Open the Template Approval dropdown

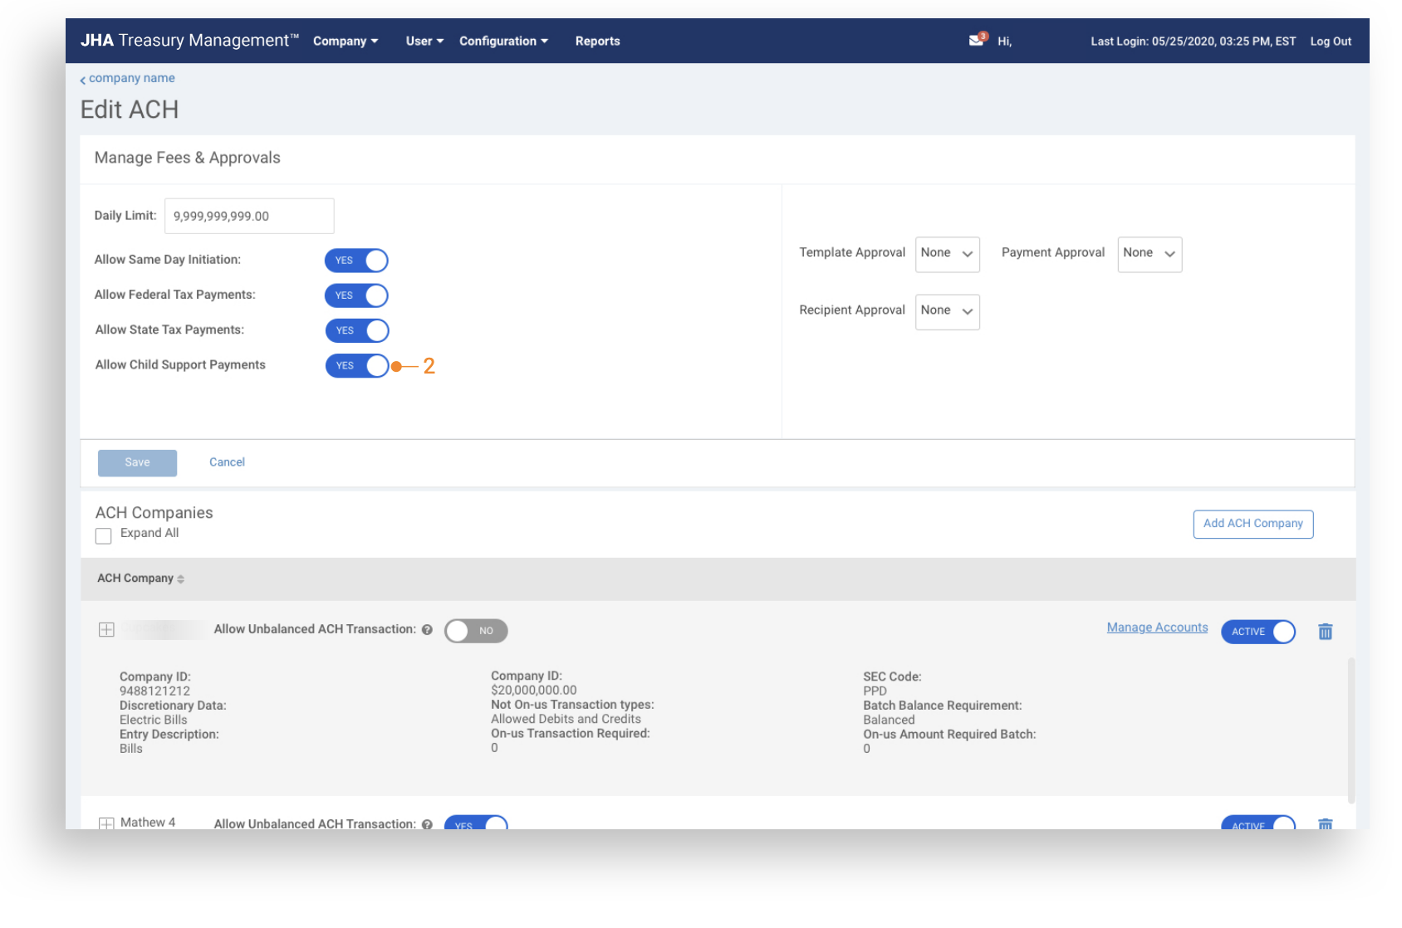pyautogui.click(x=947, y=254)
